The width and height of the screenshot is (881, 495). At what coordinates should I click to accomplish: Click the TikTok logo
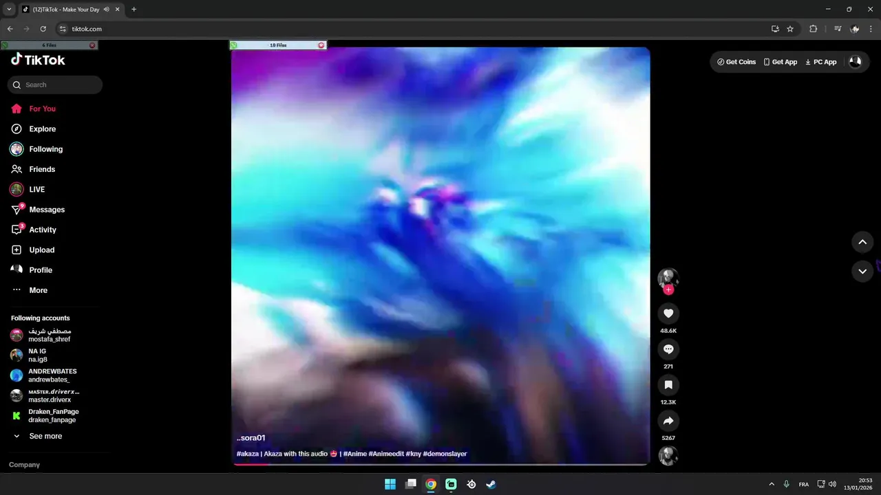click(x=38, y=60)
